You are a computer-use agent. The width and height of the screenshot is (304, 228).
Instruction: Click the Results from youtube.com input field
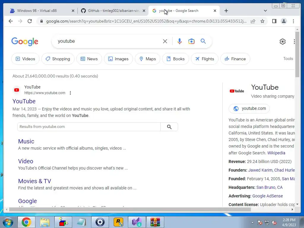click(x=89, y=127)
